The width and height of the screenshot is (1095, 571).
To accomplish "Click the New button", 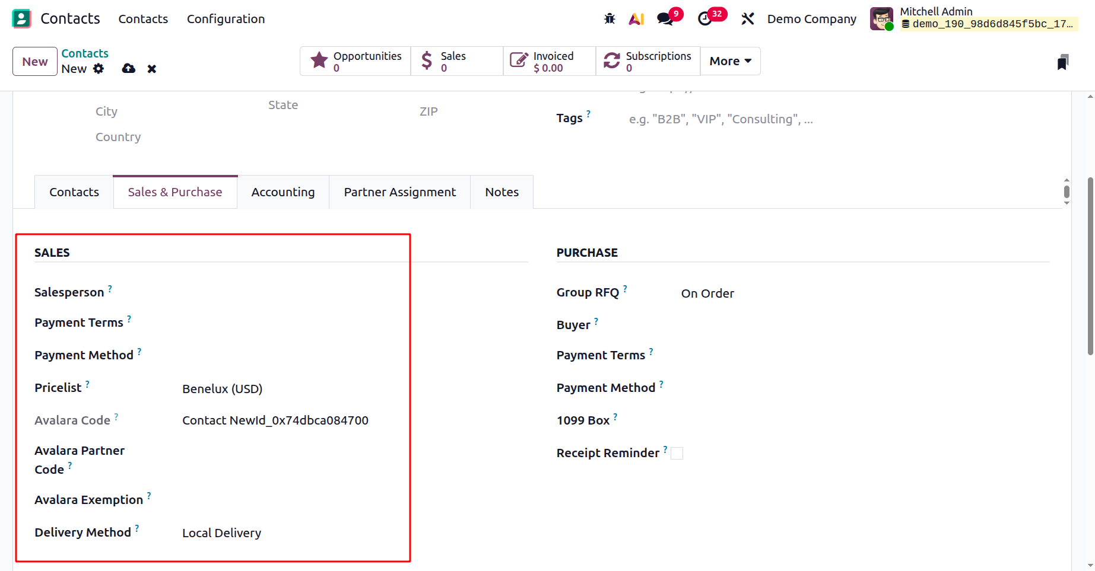I will (x=35, y=62).
